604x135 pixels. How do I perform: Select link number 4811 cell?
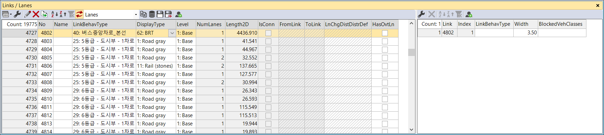click(46, 107)
